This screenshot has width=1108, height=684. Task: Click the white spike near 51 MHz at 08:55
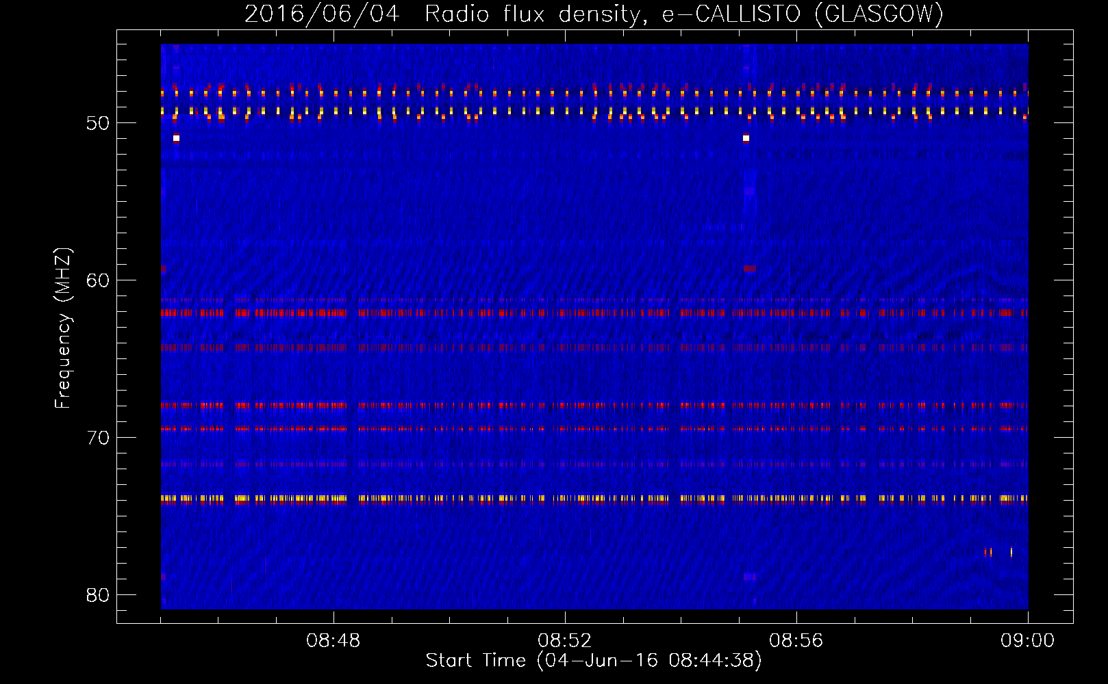(x=746, y=138)
